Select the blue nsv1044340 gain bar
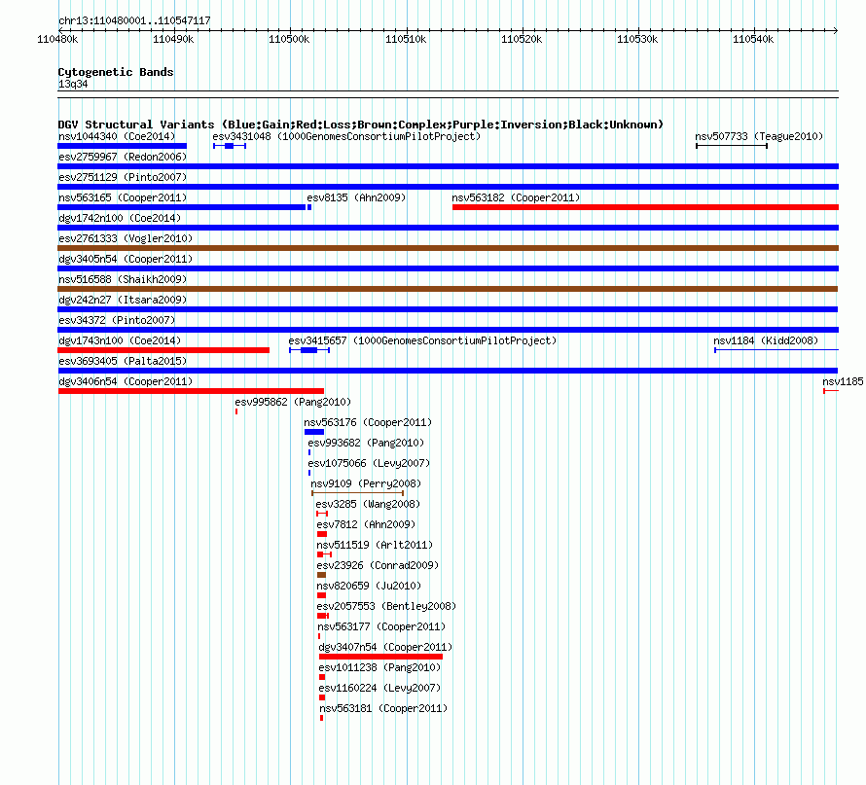This screenshot has height=785, width=866. coord(122,146)
